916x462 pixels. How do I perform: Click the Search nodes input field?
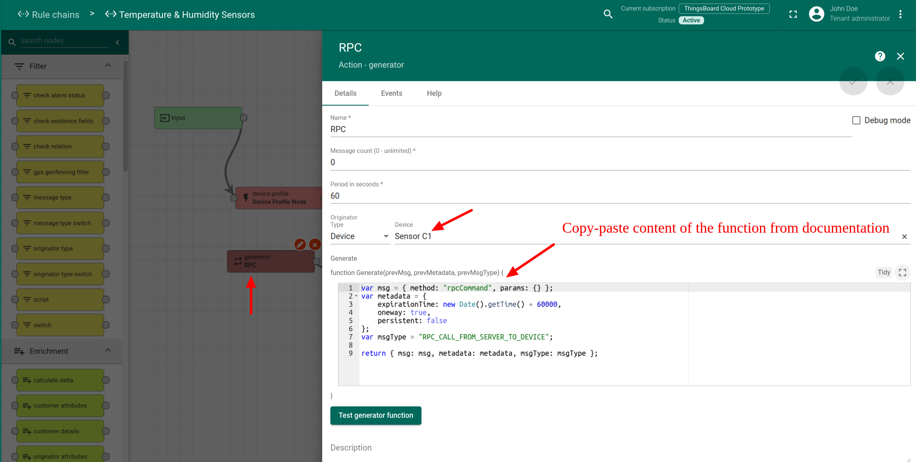(65, 41)
